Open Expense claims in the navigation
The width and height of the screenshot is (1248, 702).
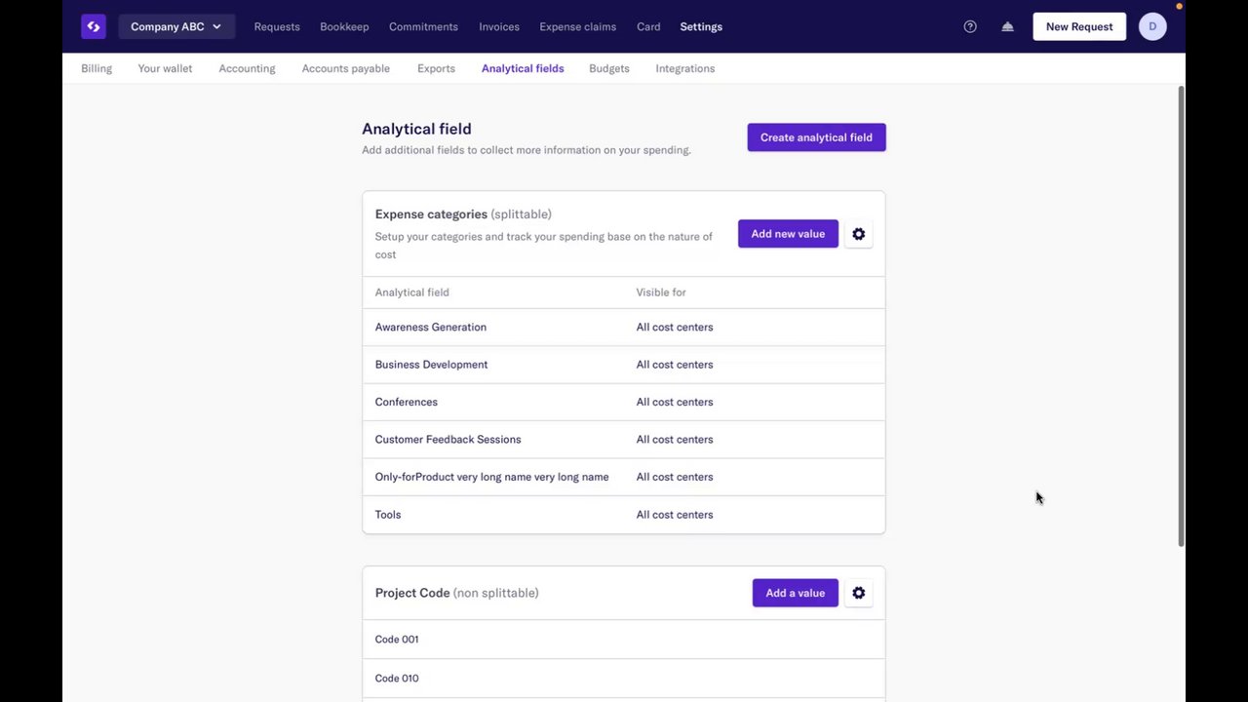(577, 26)
